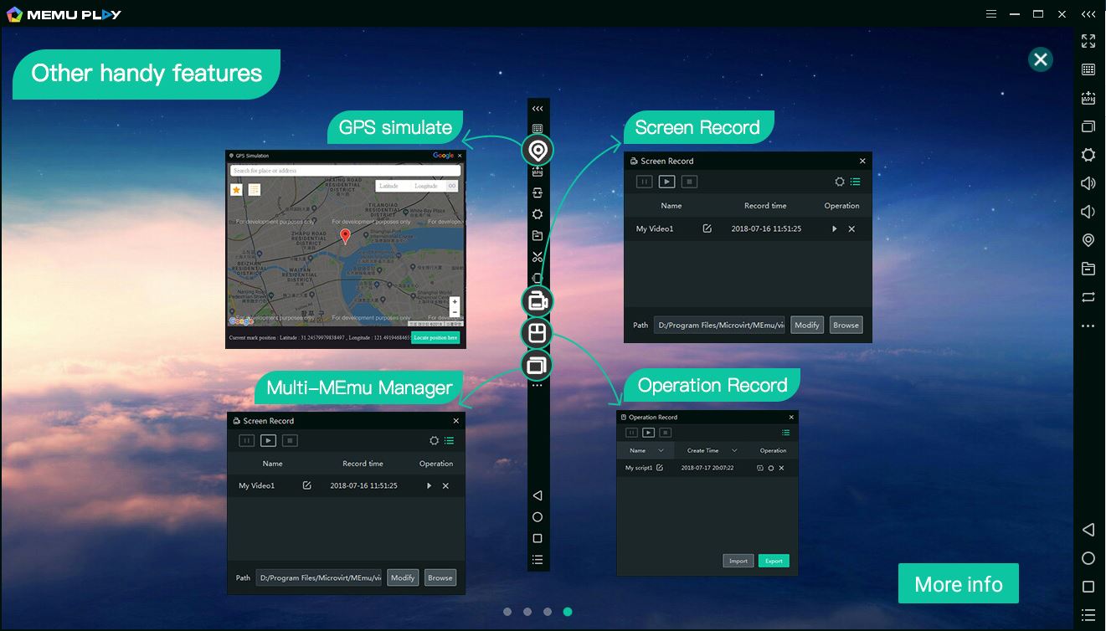Open Multi-MEmu windows icon in right sidebar
This screenshot has width=1106, height=631.
1088,126
